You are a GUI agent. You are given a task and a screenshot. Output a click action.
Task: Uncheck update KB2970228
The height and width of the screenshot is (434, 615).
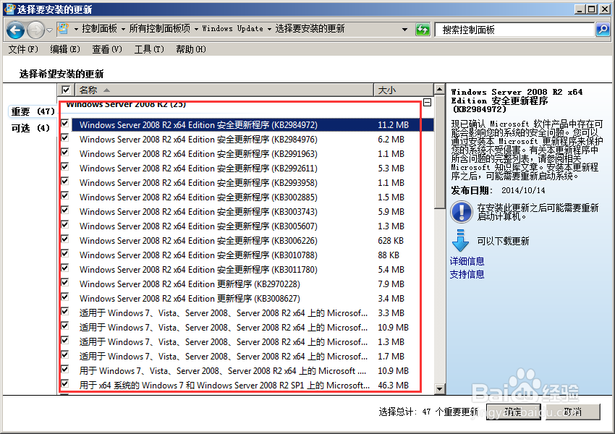click(65, 283)
